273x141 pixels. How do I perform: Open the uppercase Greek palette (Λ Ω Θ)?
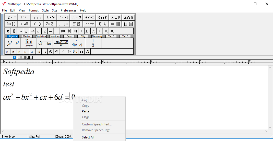128,17
